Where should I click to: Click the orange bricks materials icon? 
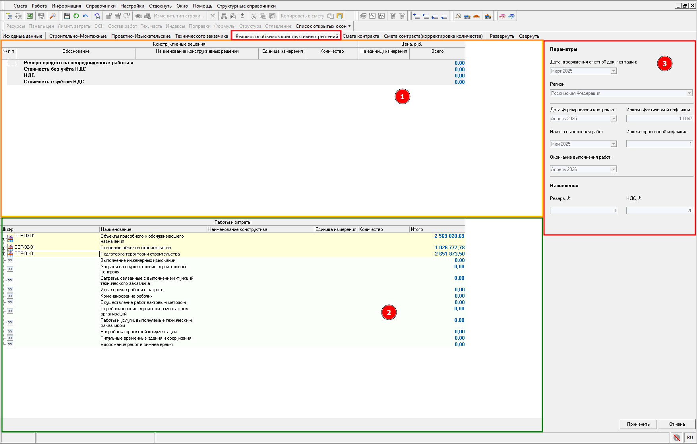[x=476, y=16]
